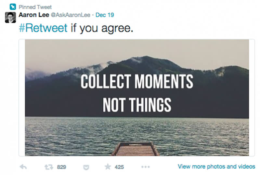Open View more photos and videos
Viewport: 260px width, 175px height.
(216, 166)
